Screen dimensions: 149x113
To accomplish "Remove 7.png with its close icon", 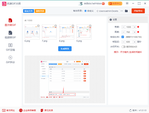I will click(55, 26).
